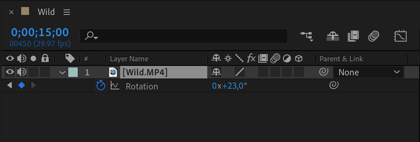Include Rotation in graph editor set
The width and height of the screenshot is (420, 142).
(115, 86)
